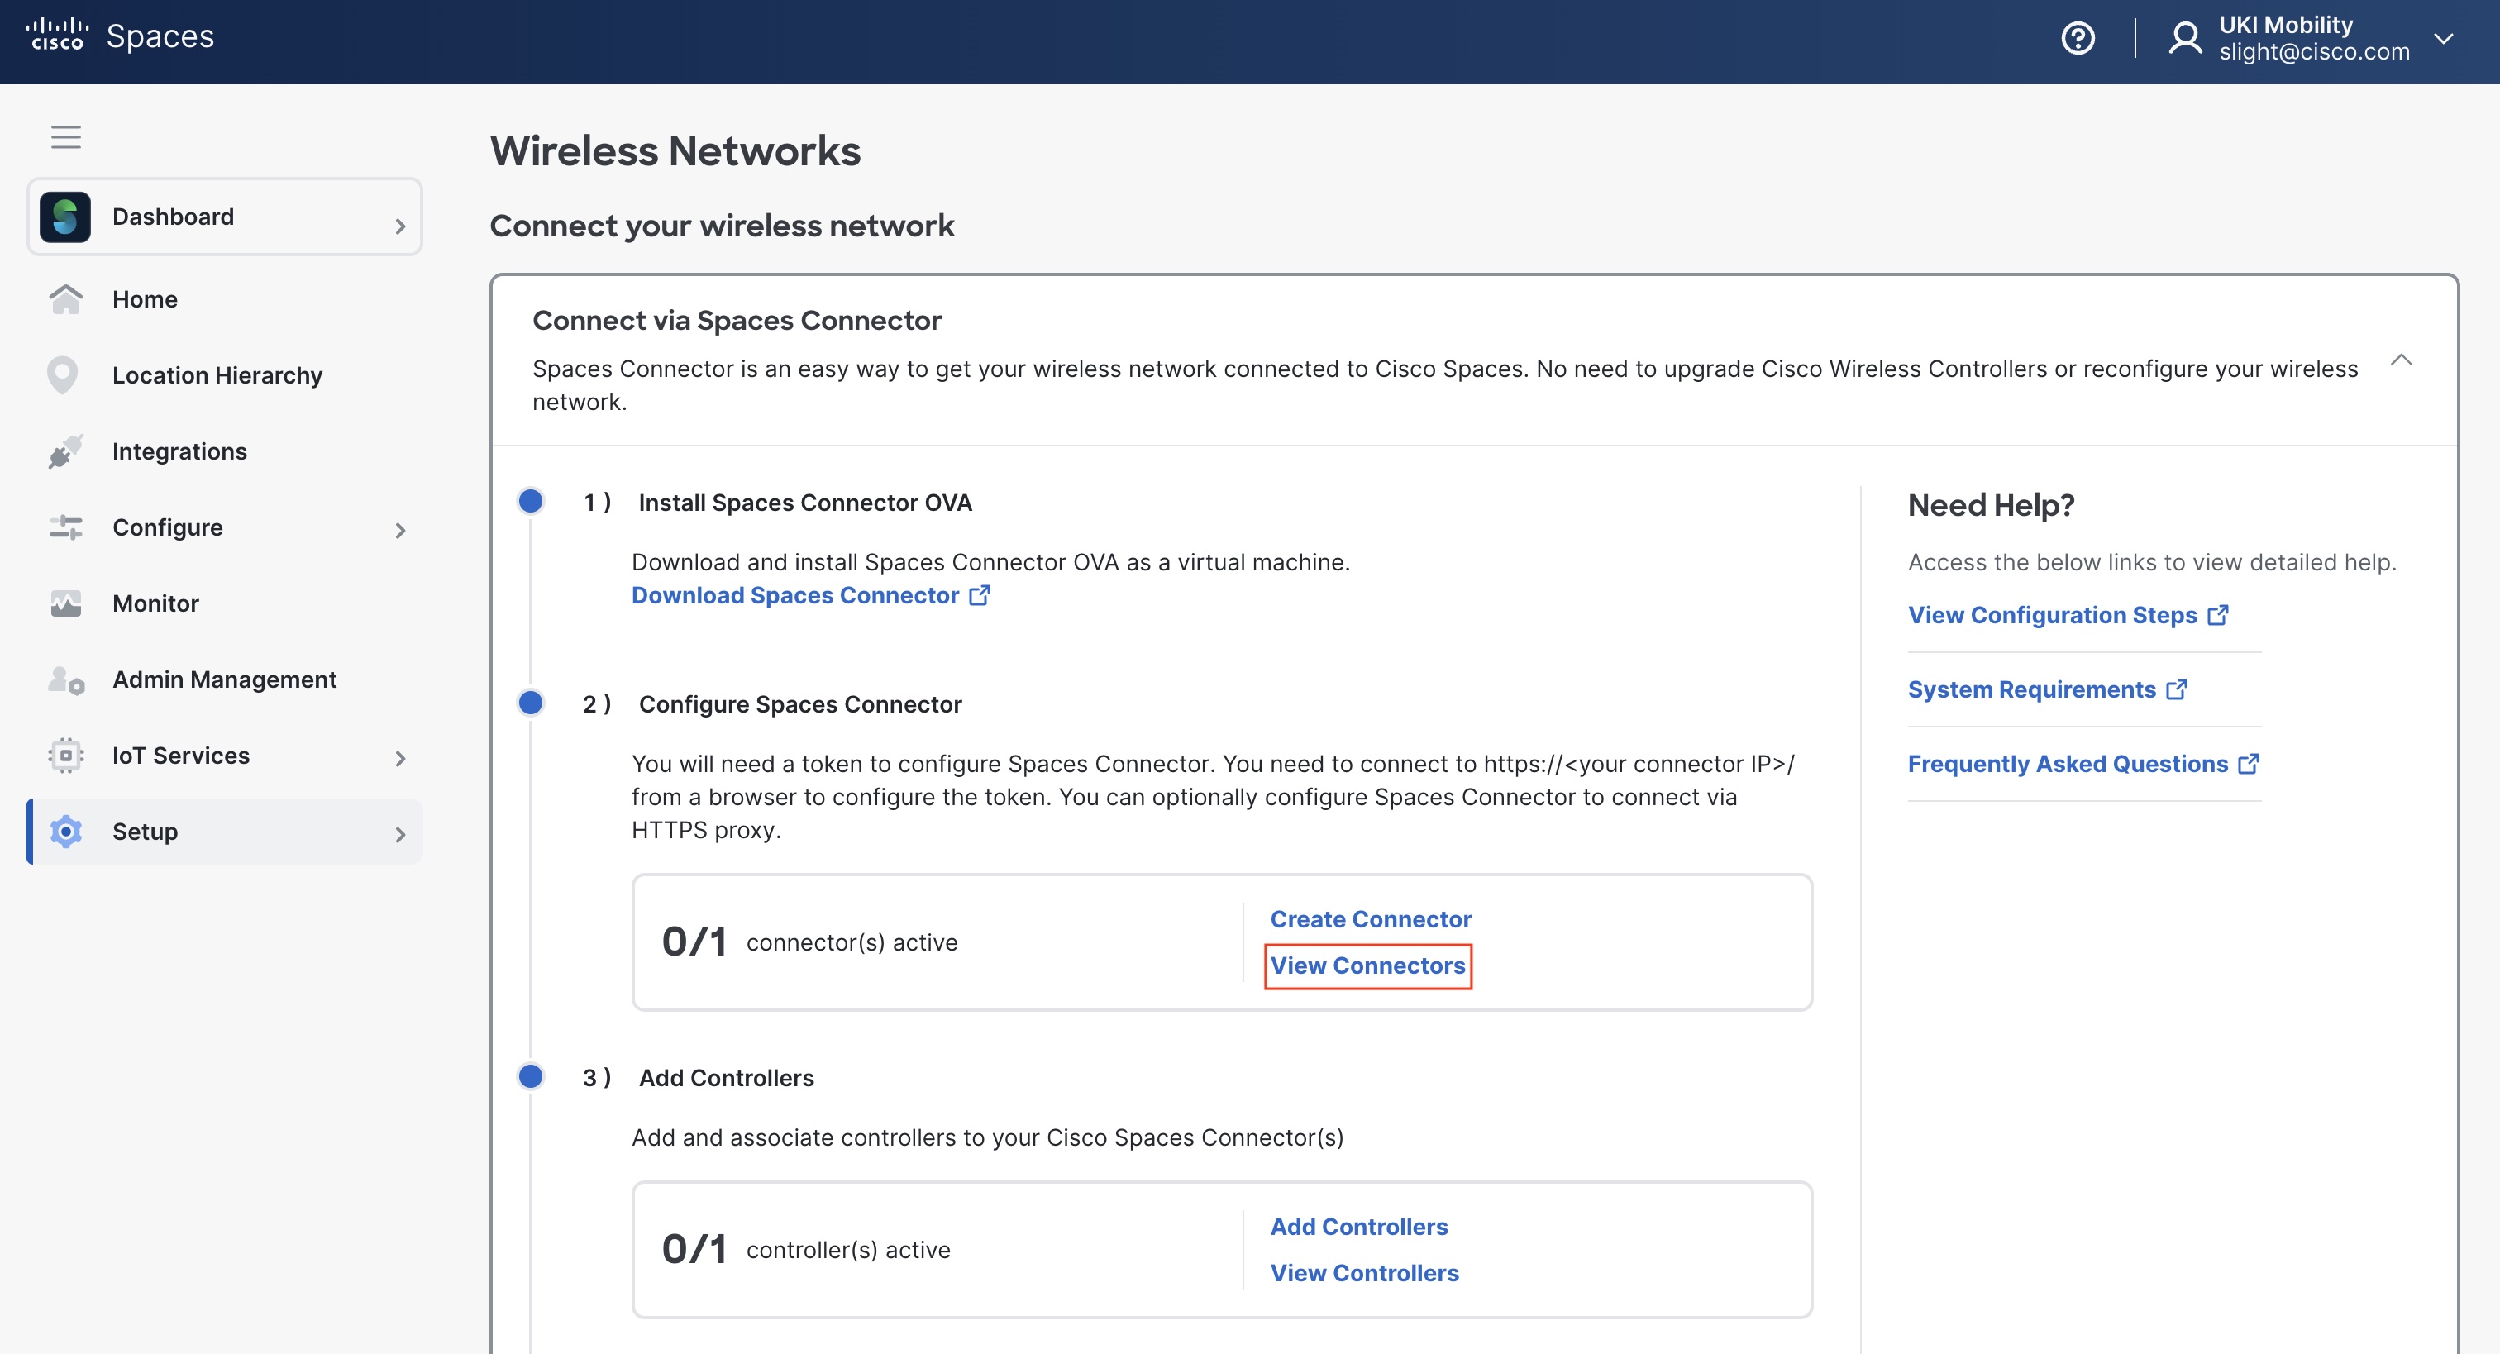This screenshot has width=2500, height=1354.
Task: Click Add Controllers
Action: (1358, 1226)
